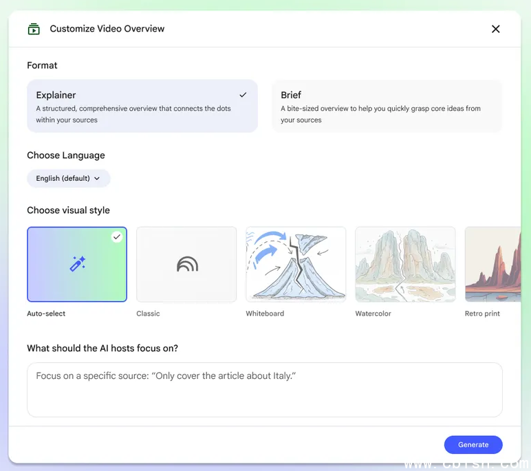This screenshot has width=531, height=471.
Task: Choose the Whiteboard visual style thumbnail
Action: pos(296,264)
